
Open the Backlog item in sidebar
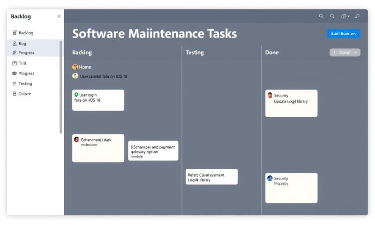tap(26, 33)
